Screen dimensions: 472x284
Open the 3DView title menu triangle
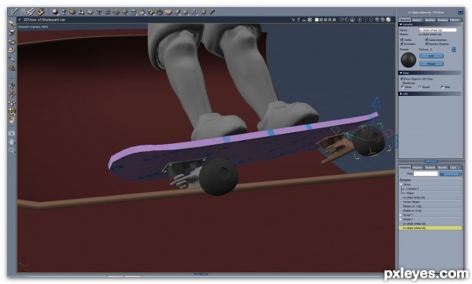[20, 20]
